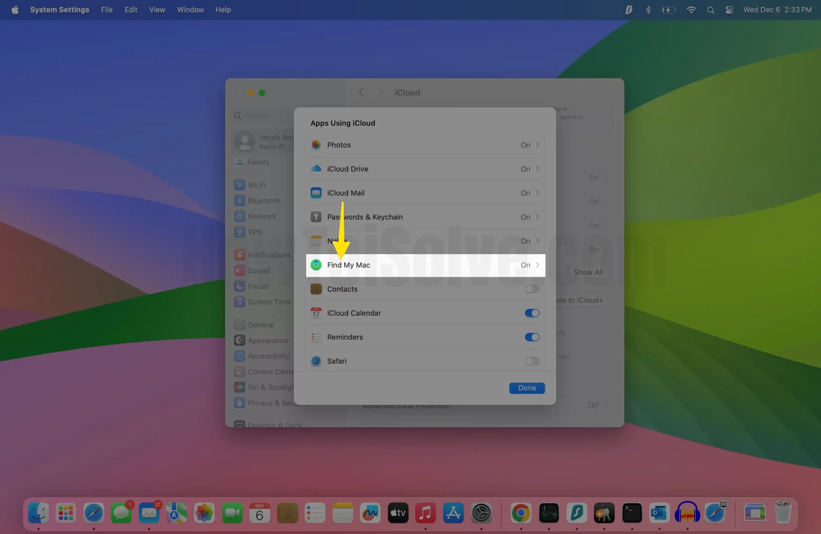Click the Passwords & Keychain key icon

[316, 217]
